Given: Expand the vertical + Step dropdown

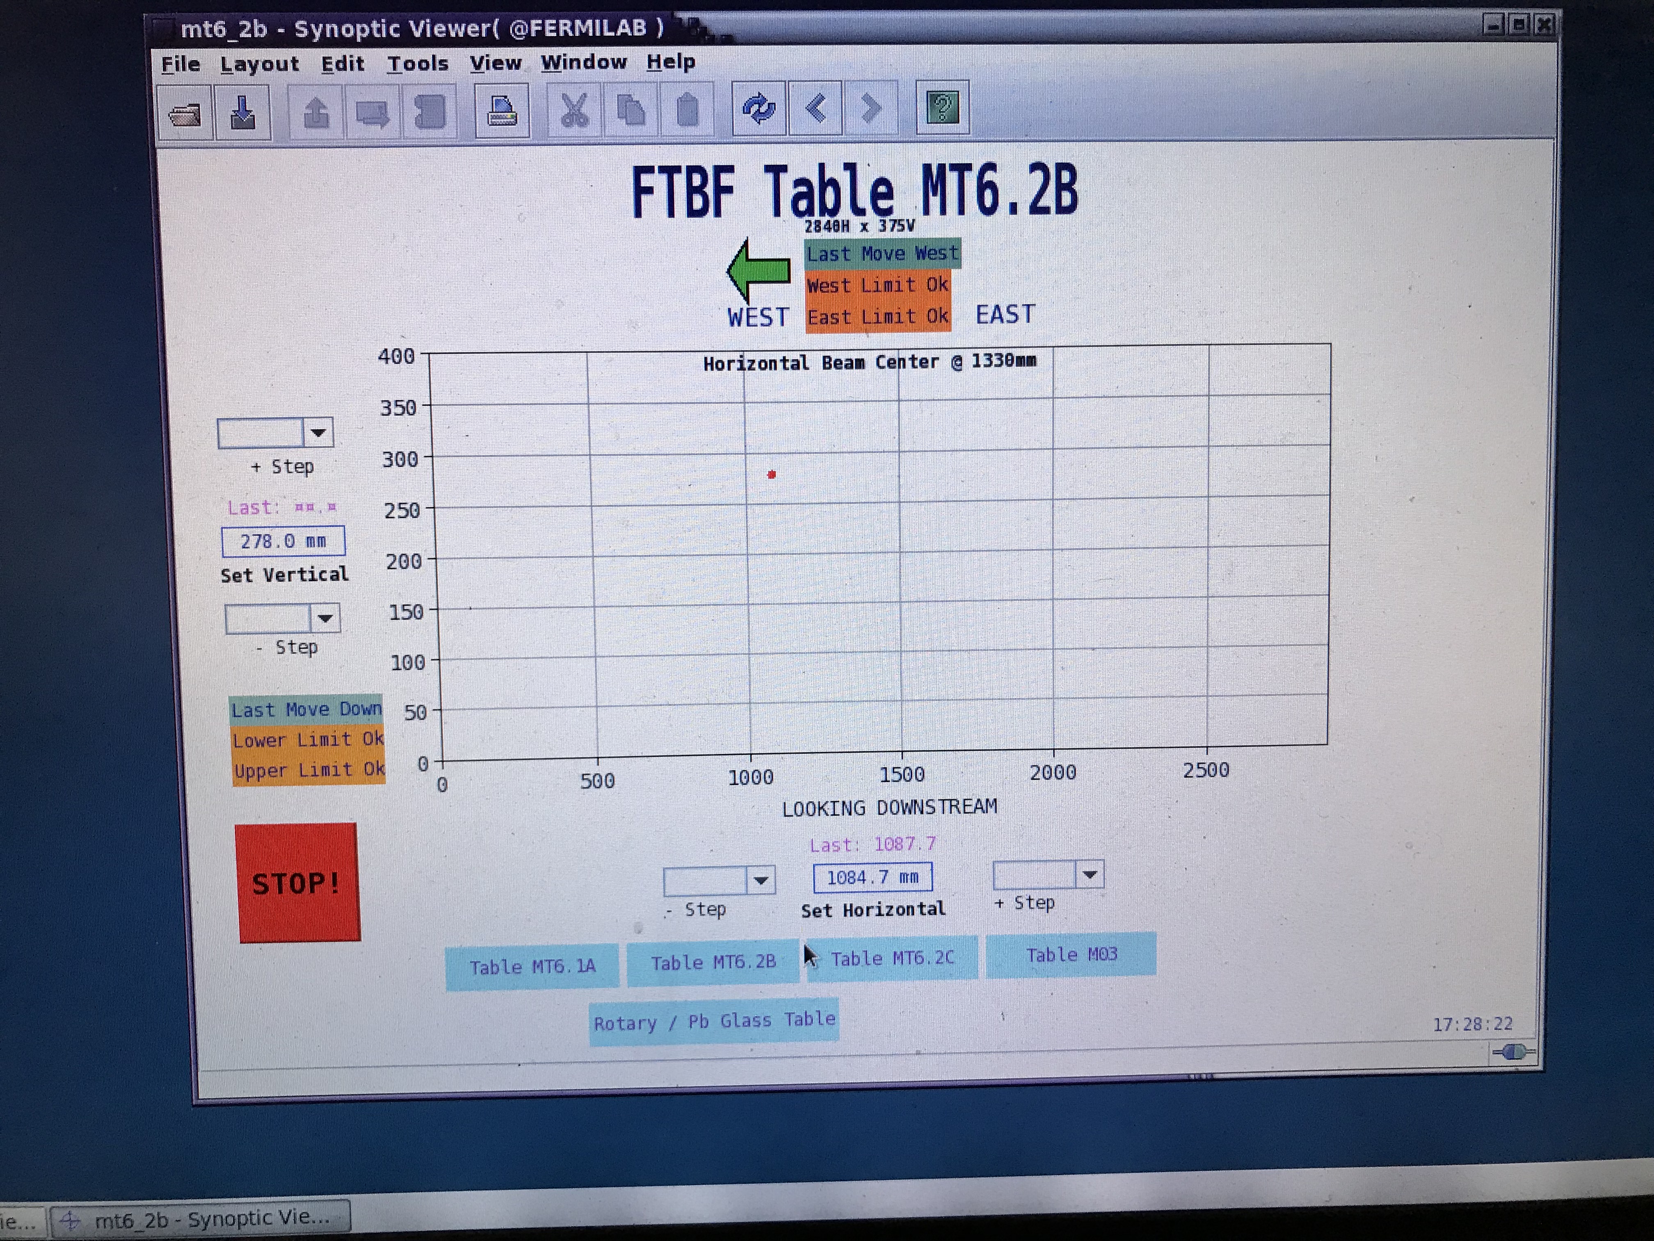Looking at the screenshot, I should [319, 433].
